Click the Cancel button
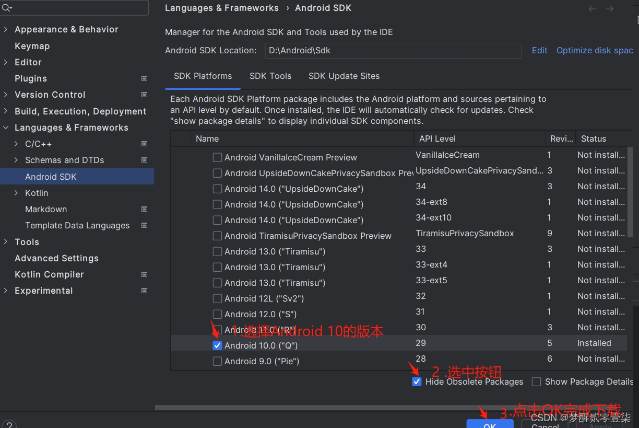Viewport: 639px width, 428px height. (x=545, y=425)
